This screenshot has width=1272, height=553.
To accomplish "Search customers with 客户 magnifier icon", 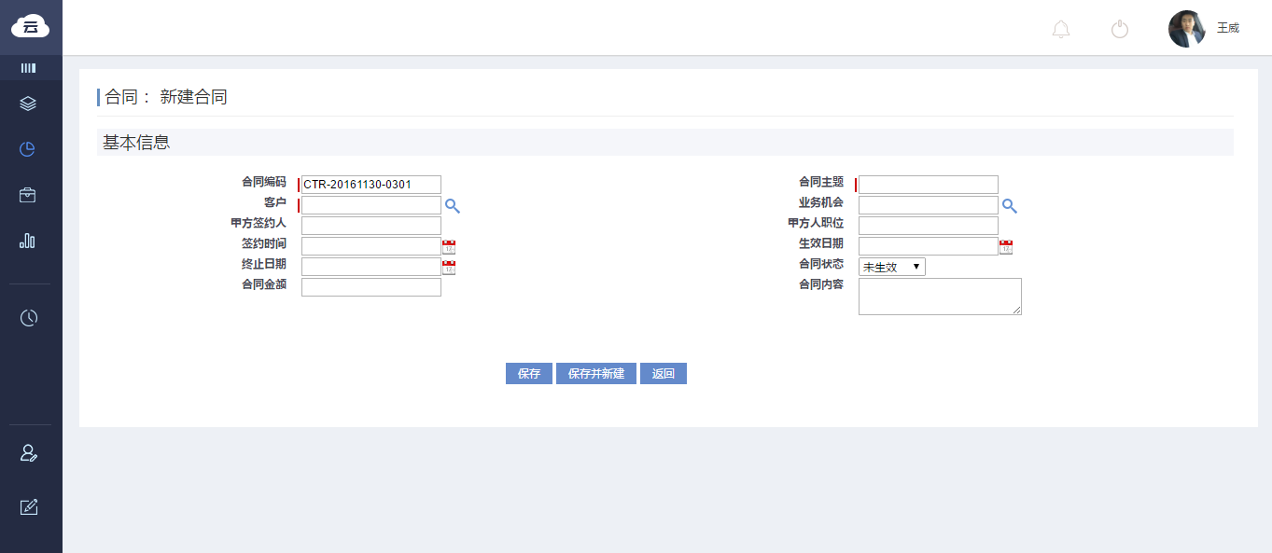I will [x=452, y=206].
